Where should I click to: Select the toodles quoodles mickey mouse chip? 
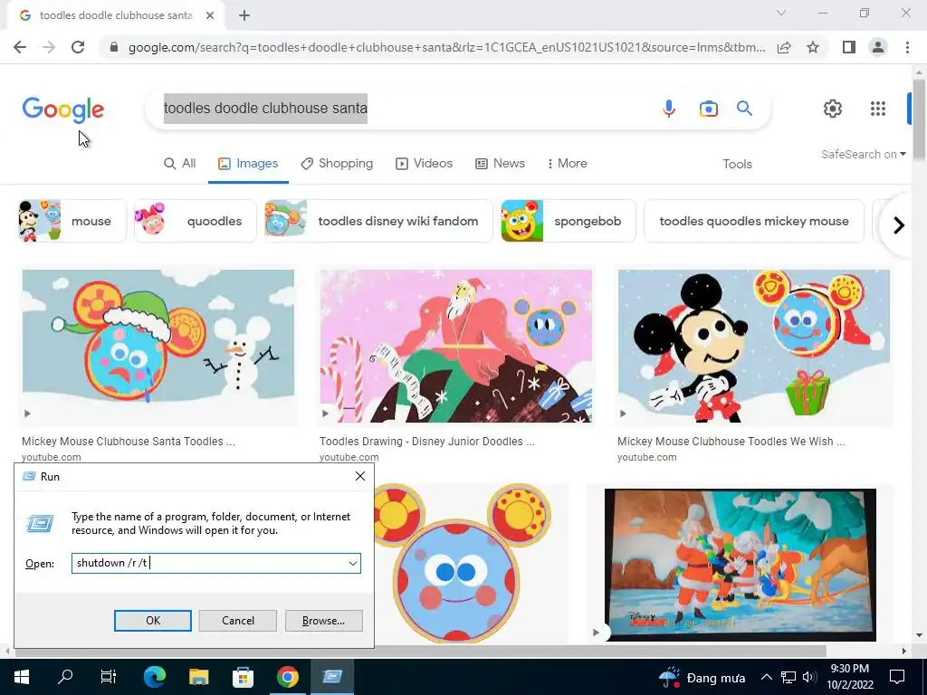(x=754, y=221)
